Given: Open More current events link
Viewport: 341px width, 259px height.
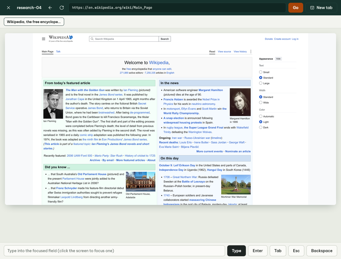Looking at the screenshot, I should pyautogui.click(x=209, y=151).
